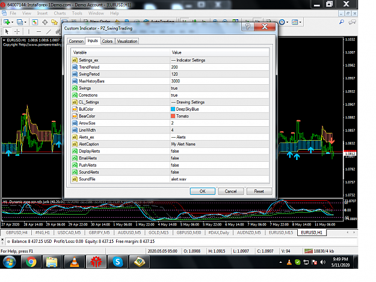Click OK in the Custom Indicator dialog
The height and width of the screenshot is (282, 376).
pyautogui.click(x=203, y=191)
